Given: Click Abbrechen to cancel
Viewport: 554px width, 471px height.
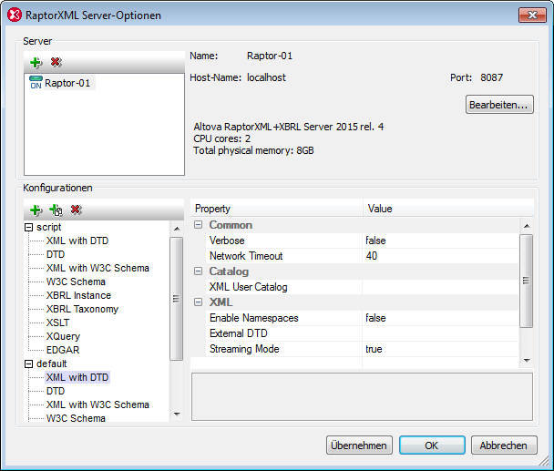Looking at the screenshot, I should click(503, 445).
